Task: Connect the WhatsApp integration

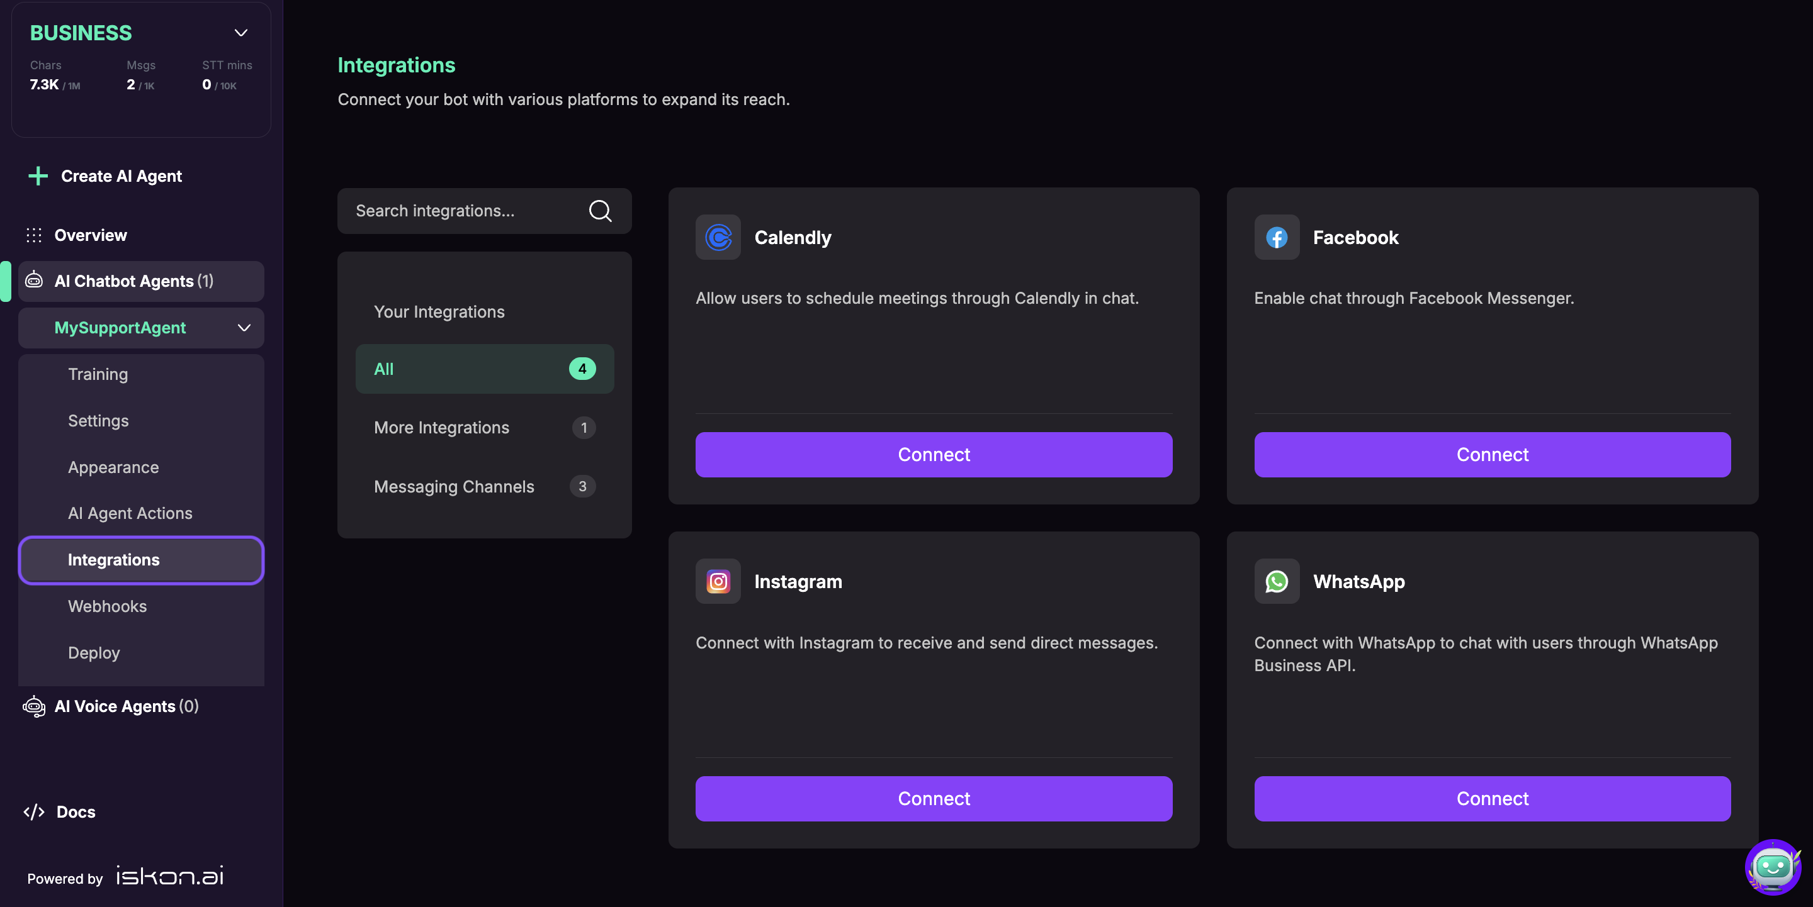Action: [1491, 799]
